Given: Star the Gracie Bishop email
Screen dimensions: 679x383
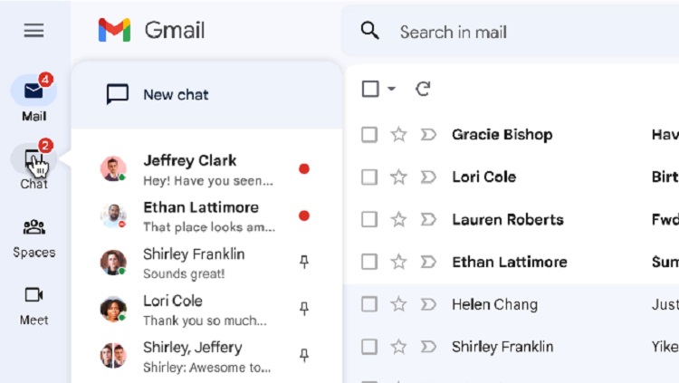Looking at the screenshot, I should 398,135.
